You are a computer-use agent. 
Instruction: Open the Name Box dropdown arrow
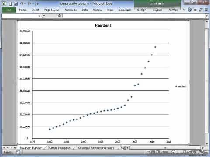39,16
